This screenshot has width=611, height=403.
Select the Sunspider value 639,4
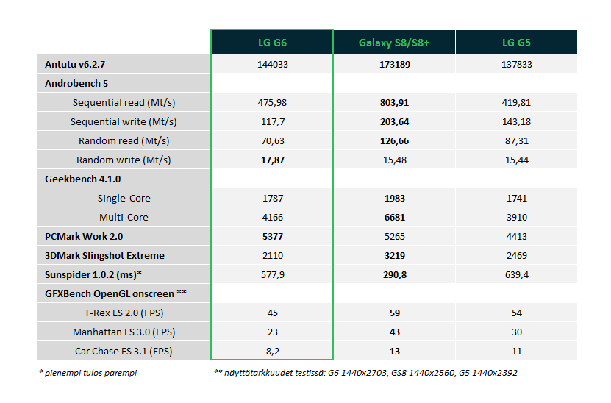pos(516,274)
